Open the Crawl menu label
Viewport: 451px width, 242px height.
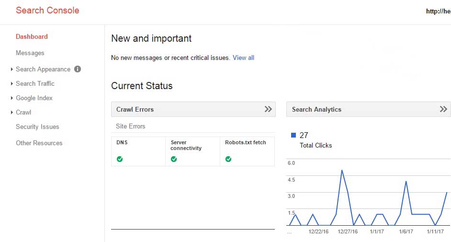(x=23, y=112)
